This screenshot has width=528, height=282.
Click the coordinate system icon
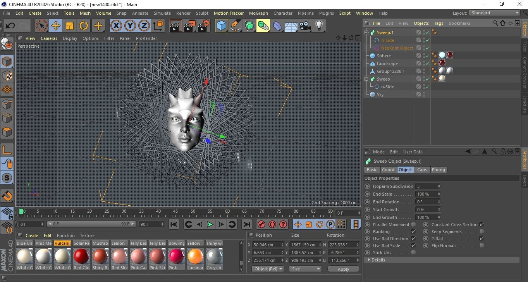tap(158, 26)
